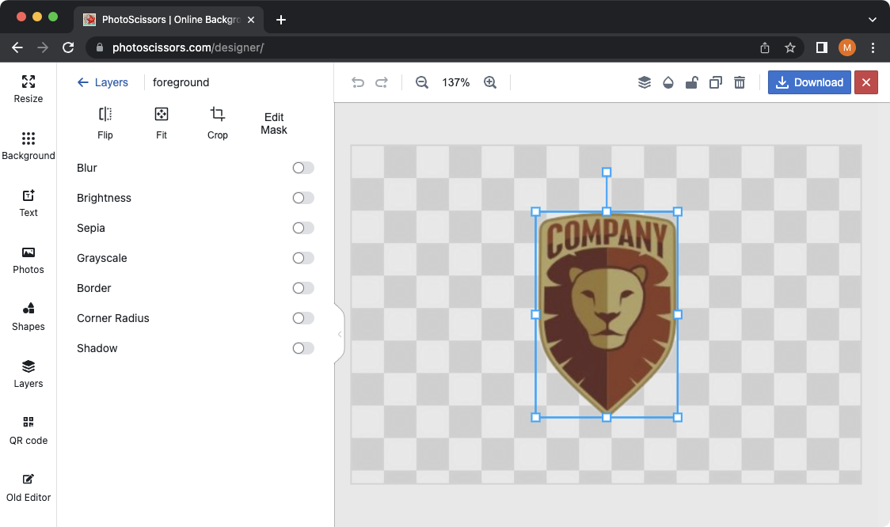The width and height of the screenshot is (890, 527).
Task: Enable the Blur toggle
Action: 302,168
